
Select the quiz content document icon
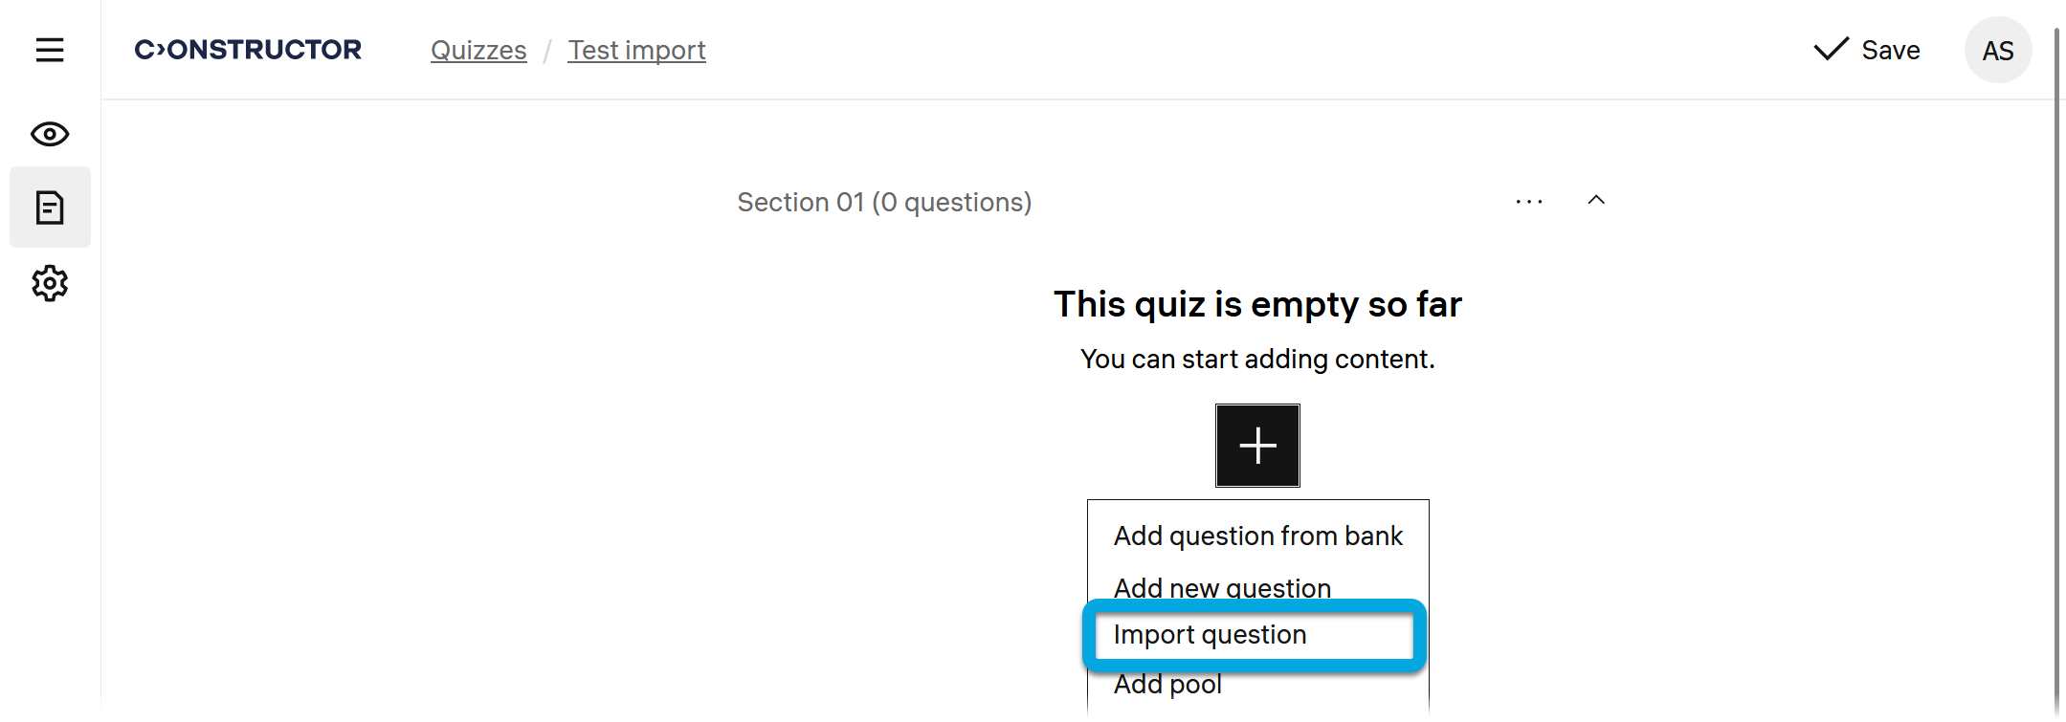(50, 208)
